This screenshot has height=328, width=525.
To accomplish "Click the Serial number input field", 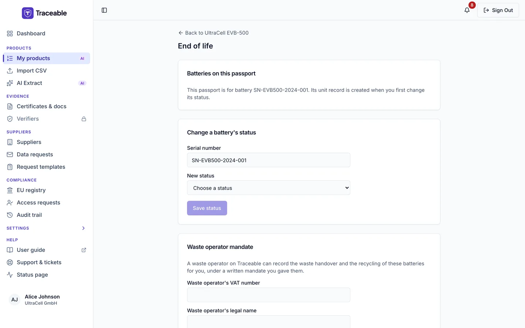I will [269, 160].
